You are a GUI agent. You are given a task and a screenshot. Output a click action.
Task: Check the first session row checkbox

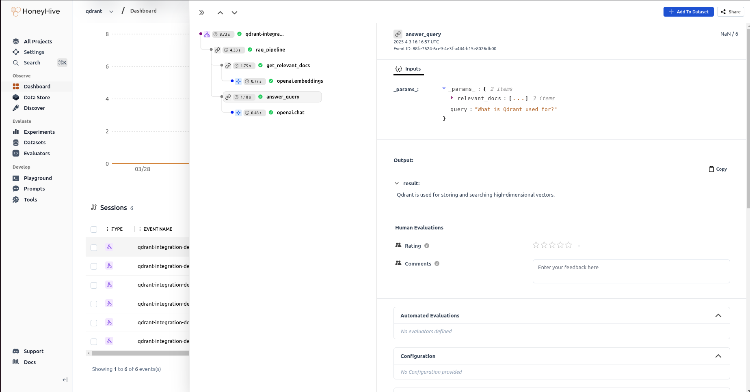click(94, 248)
